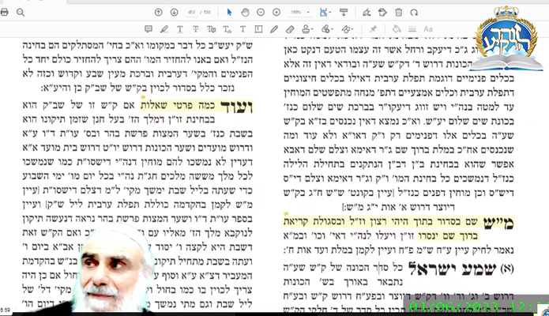Choose the arrow selection tool

[x=230, y=13]
